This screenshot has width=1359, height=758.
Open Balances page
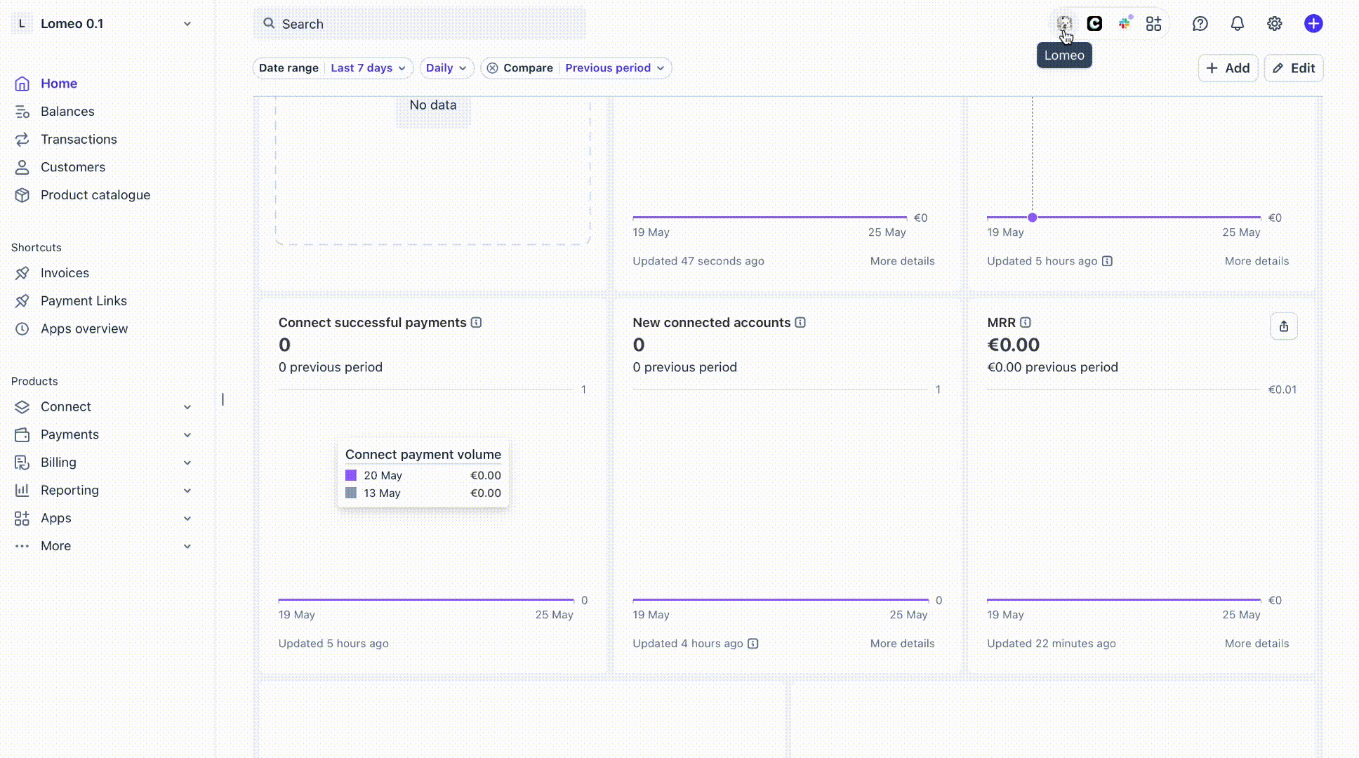tap(67, 112)
